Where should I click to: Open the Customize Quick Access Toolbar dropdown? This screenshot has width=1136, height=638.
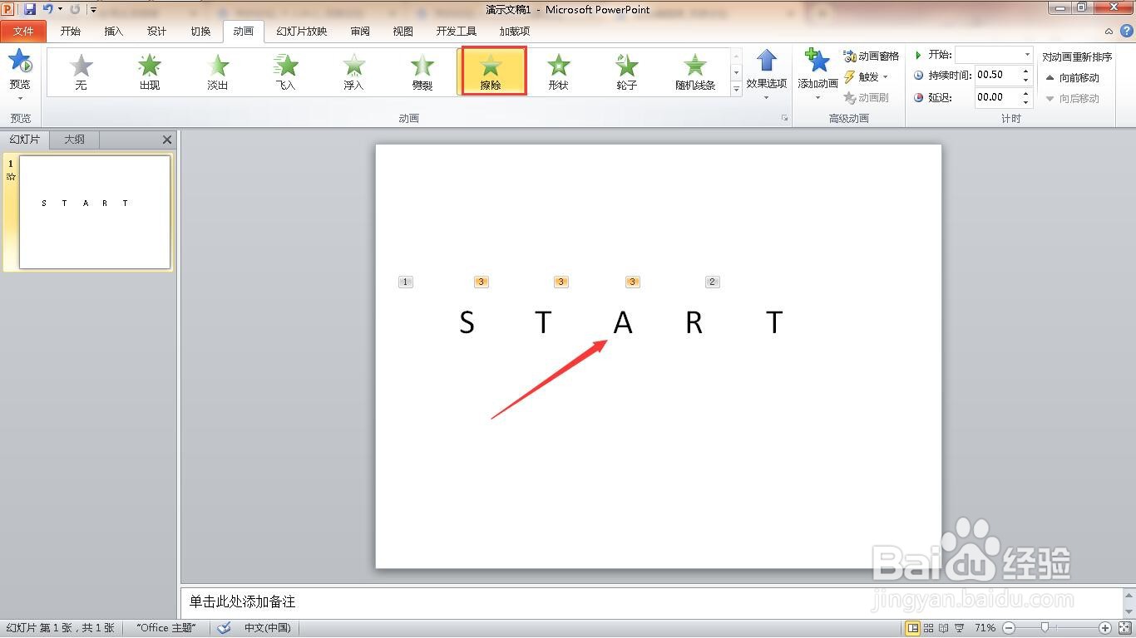point(94,10)
